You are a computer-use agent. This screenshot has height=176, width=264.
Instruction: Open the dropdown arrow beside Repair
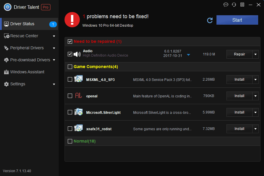pos(255,54)
